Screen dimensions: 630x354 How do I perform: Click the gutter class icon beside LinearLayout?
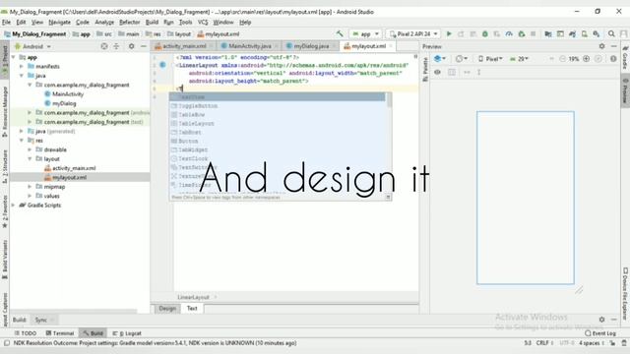pyautogui.click(x=162, y=65)
